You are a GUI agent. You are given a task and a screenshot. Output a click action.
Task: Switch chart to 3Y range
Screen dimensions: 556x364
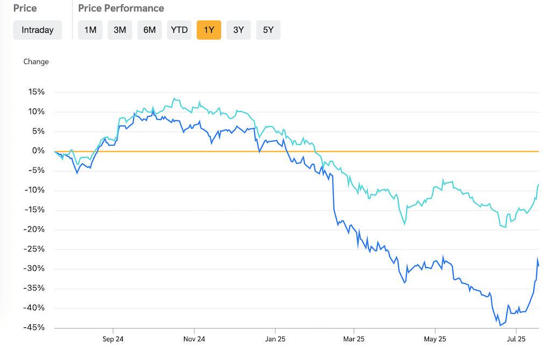click(238, 30)
